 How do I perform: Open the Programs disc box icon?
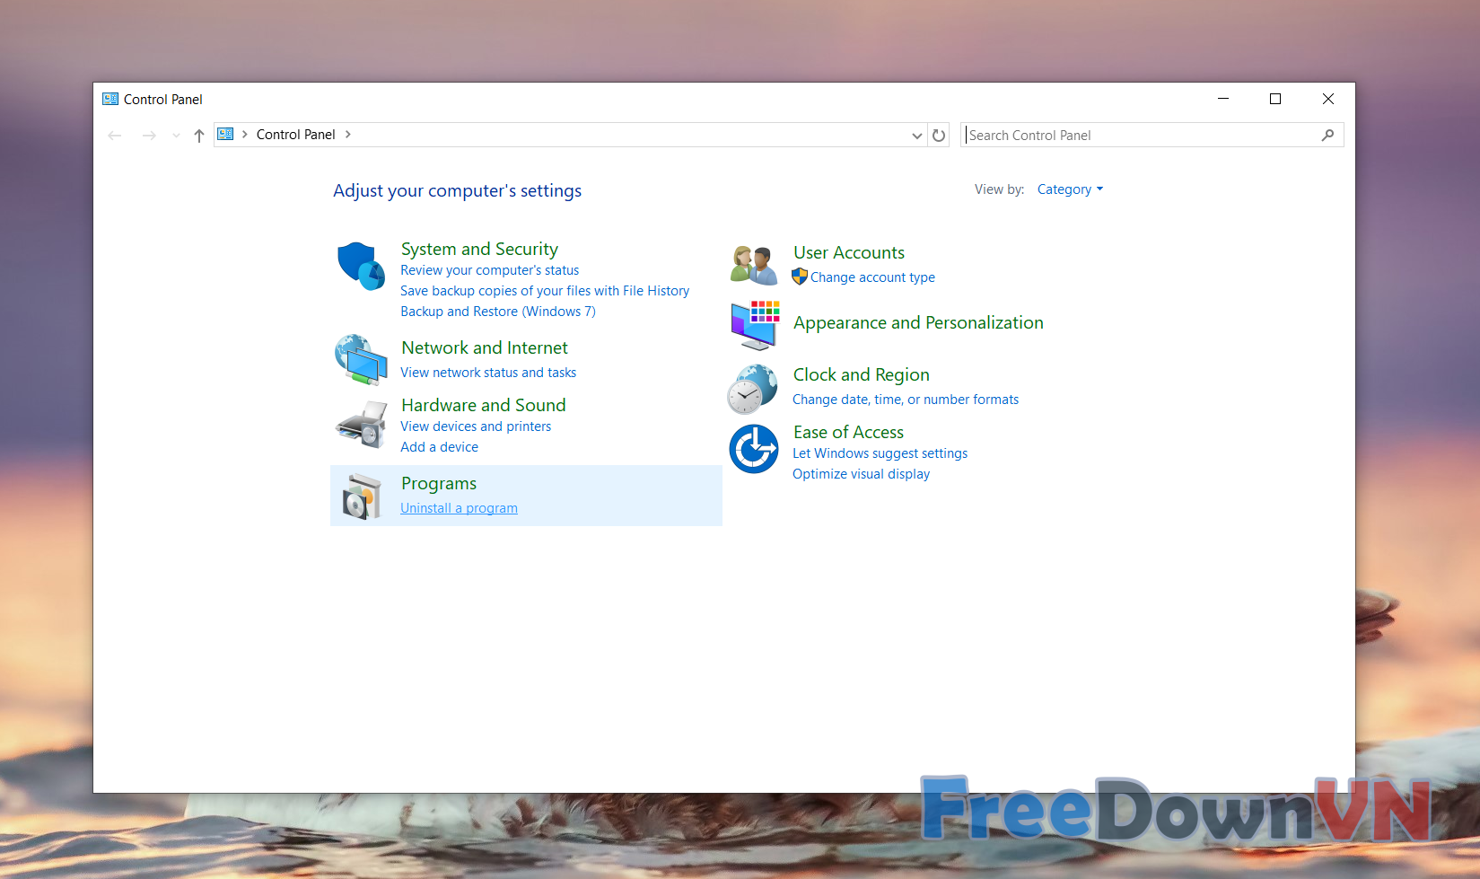point(361,497)
